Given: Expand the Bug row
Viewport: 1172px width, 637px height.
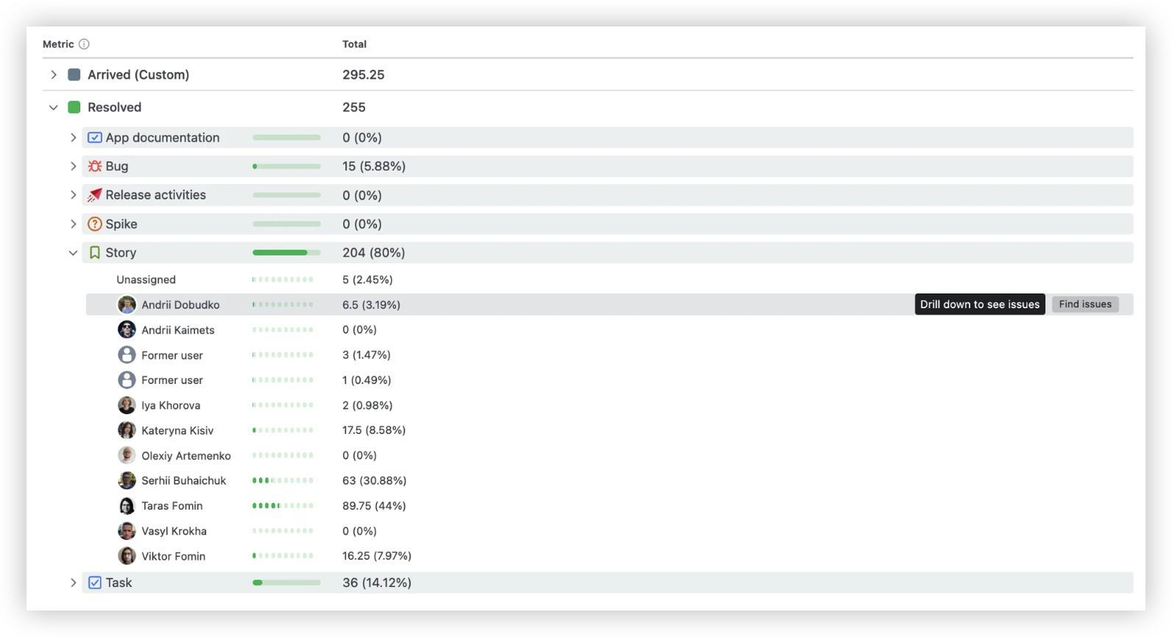Looking at the screenshot, I should pos(73,166).
